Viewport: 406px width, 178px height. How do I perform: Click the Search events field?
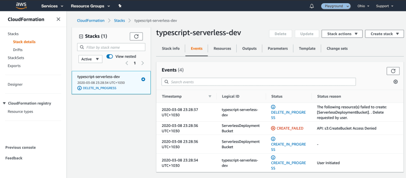tap(259, 82)
